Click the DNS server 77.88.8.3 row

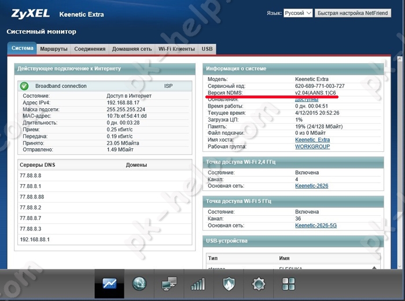coord(105,229)
